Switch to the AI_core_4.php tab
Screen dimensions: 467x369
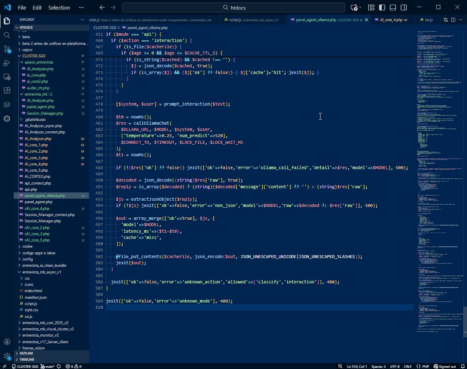391,20
